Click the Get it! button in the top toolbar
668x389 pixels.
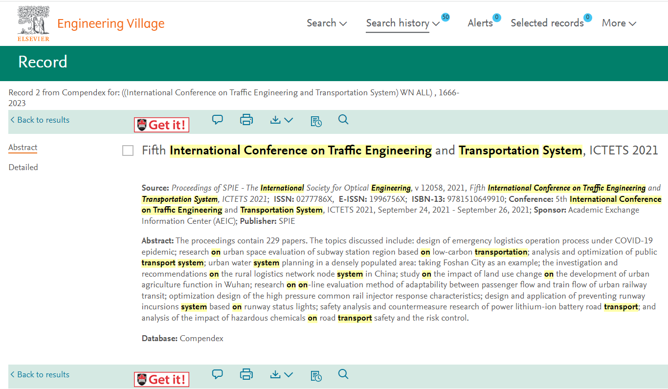pyautogui.click(x=162, y=125)
